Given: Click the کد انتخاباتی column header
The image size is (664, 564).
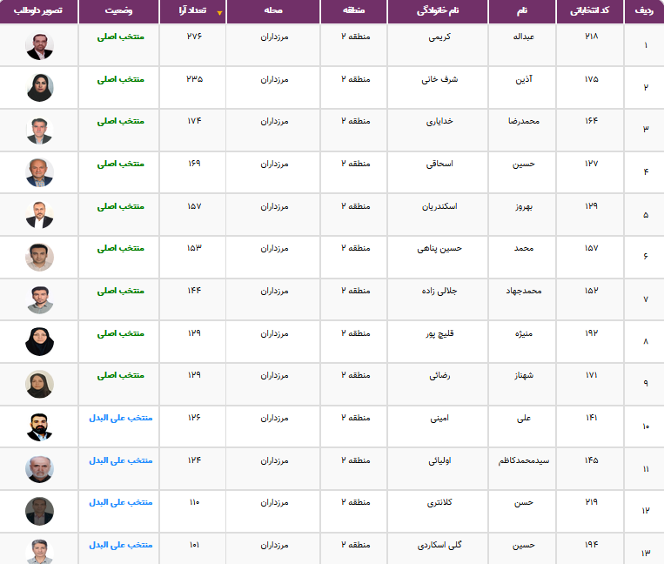Looking at the screenshot, I should (x=589, y=11).
